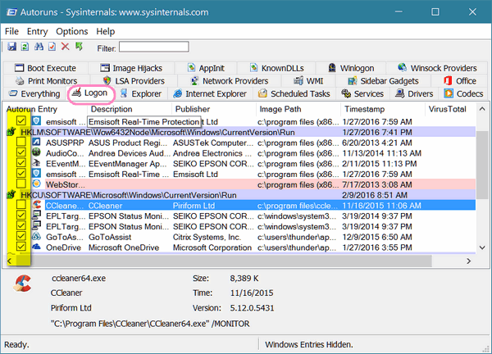This screenshot has height=354, width=492.
Task: Click the horizontal scrollbar left arrow
Action: pyautogui.click(x=9, y=261)
